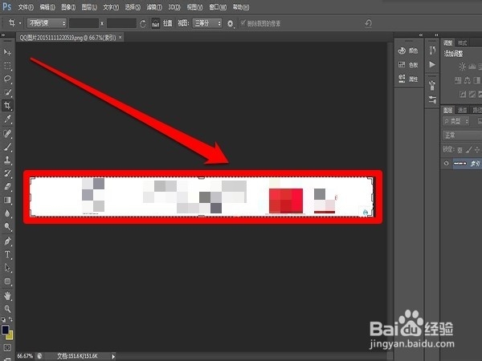The height and width of the screenshot is (361, 482).
Task: Select the Shape tool
Action: 7,281
